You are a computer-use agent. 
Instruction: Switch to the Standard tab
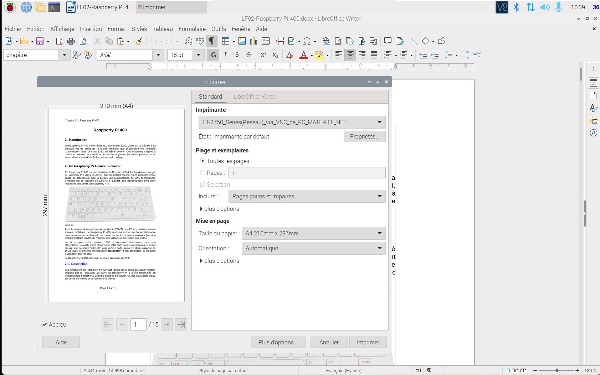210,97
